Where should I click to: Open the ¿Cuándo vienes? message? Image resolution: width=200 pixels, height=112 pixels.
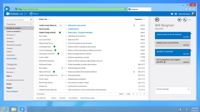pyautogui.click(x=73, y=29)
